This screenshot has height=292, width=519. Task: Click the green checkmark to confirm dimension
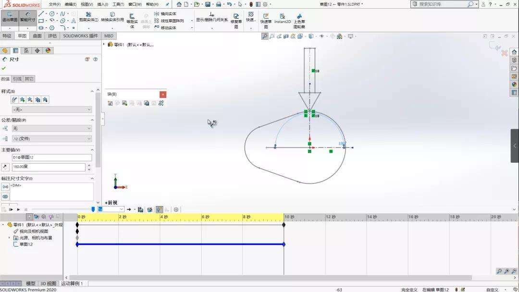4,68
